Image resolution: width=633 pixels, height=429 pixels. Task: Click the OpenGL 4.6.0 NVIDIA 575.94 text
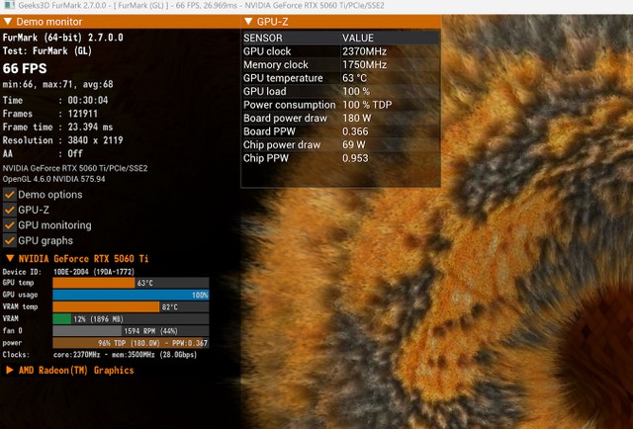pyautogui.click(x=53, y=179)
